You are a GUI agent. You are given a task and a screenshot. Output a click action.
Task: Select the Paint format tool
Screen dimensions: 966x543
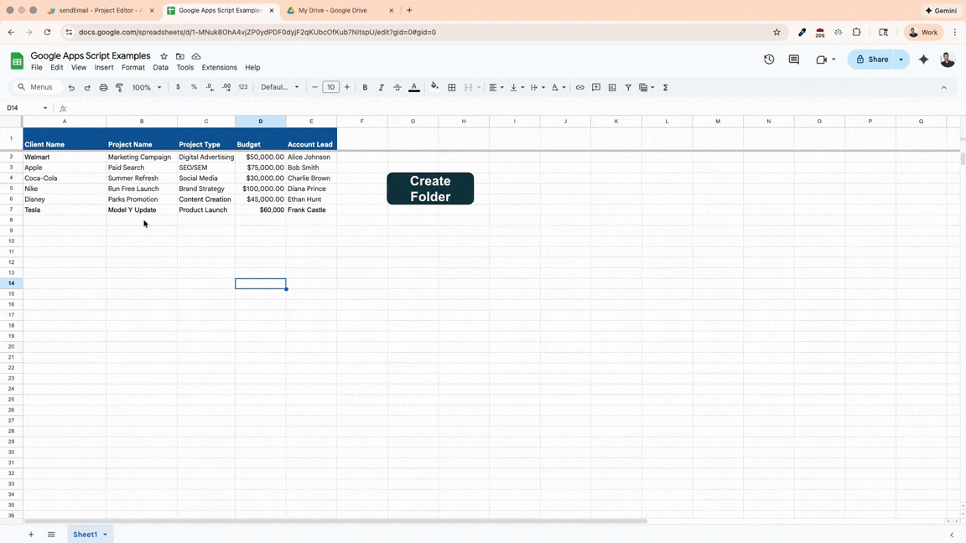coord(119,87)
